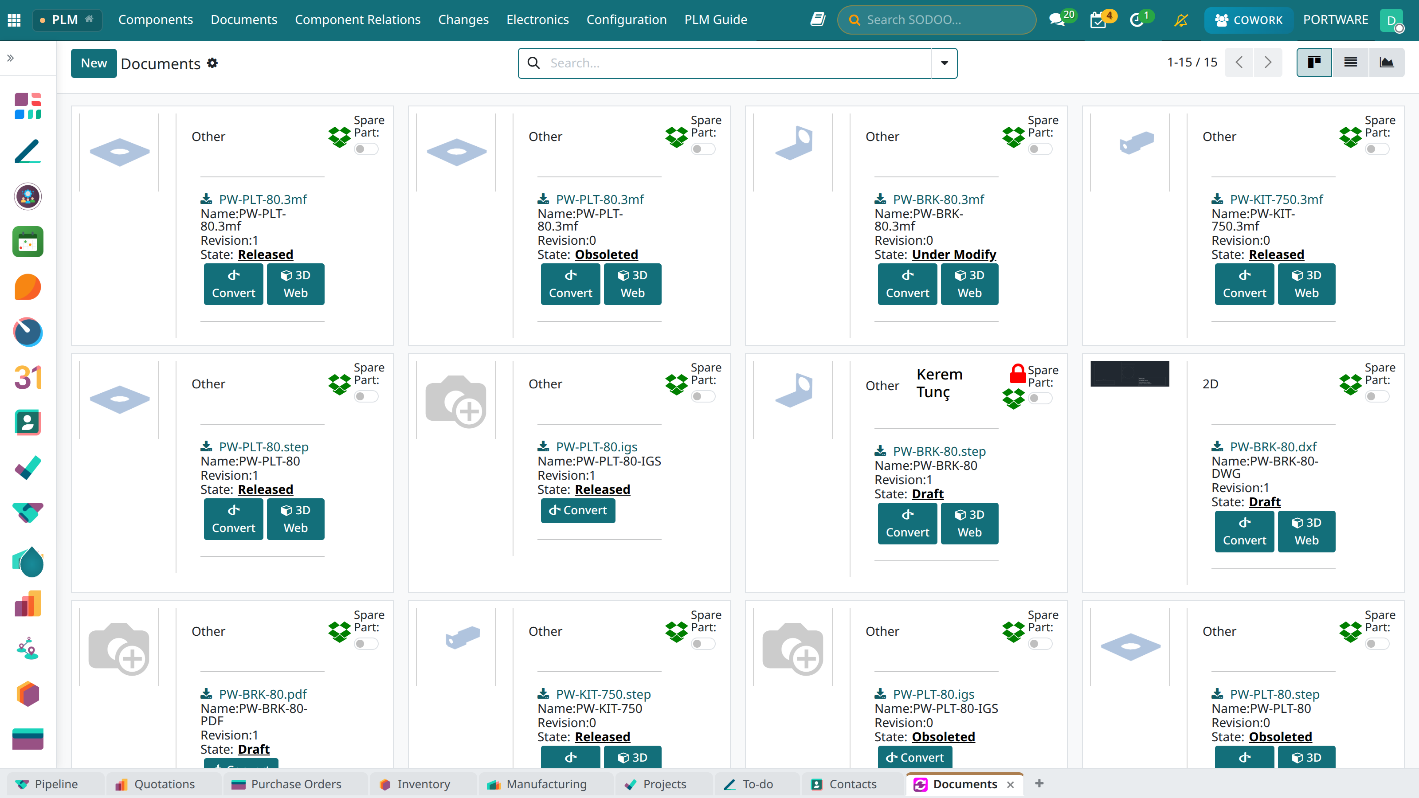Open the Configuration menu

[x=626, y=20]
